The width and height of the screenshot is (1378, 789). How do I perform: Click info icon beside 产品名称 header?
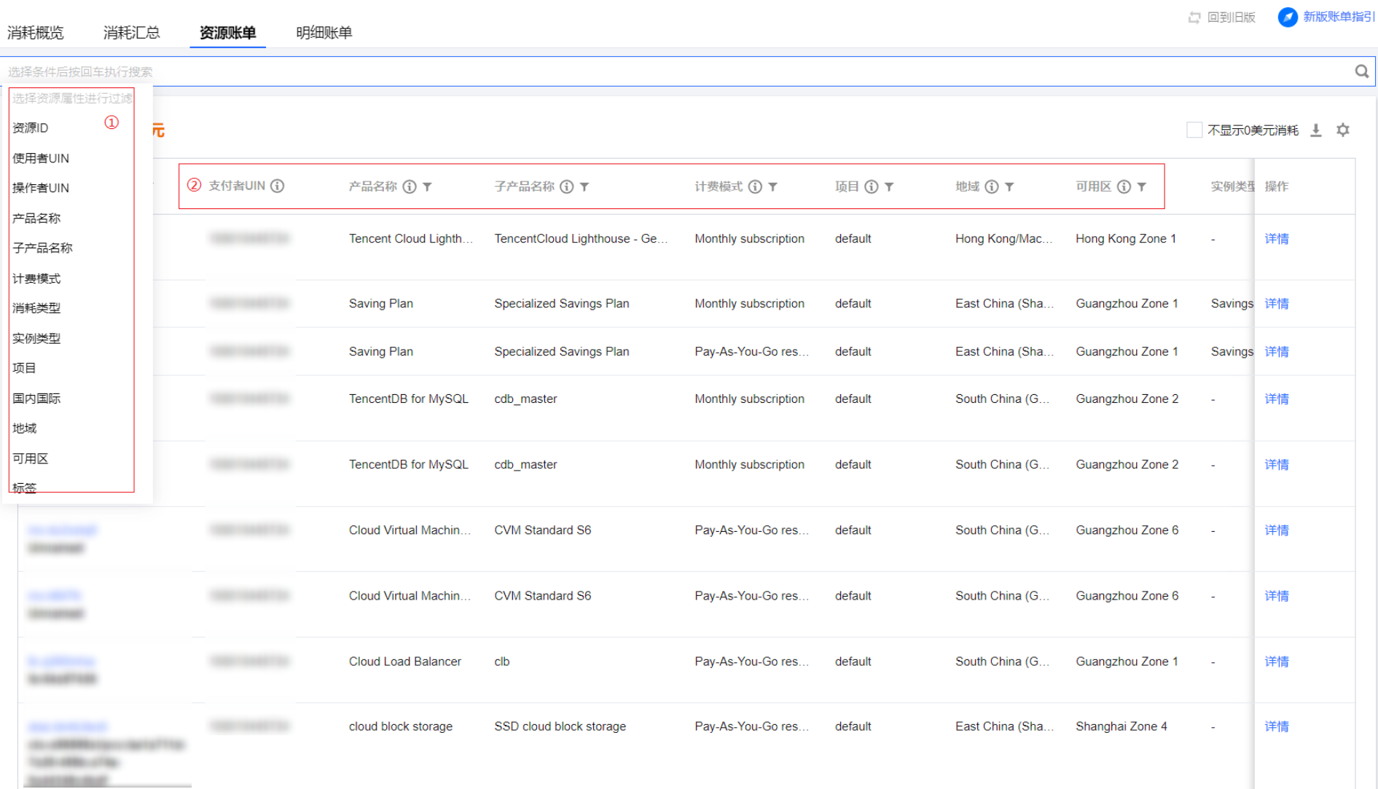pyautogui.click(x=410, y=187)
